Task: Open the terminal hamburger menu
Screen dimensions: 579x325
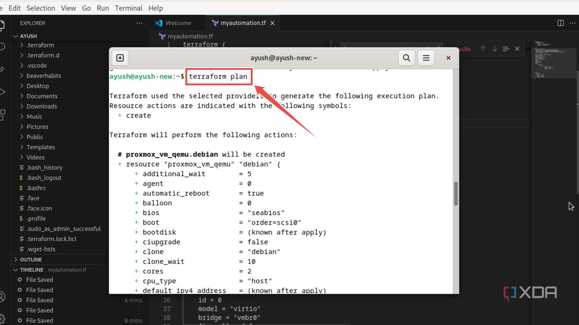Action: coord(426,58)
